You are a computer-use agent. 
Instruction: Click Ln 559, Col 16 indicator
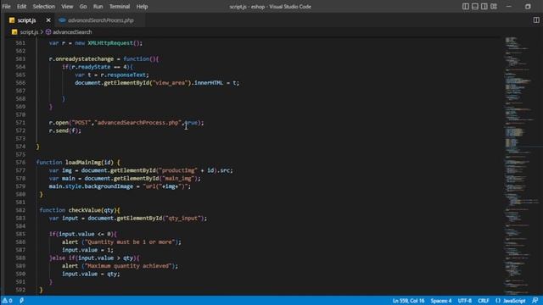click(x=408, y=301)
